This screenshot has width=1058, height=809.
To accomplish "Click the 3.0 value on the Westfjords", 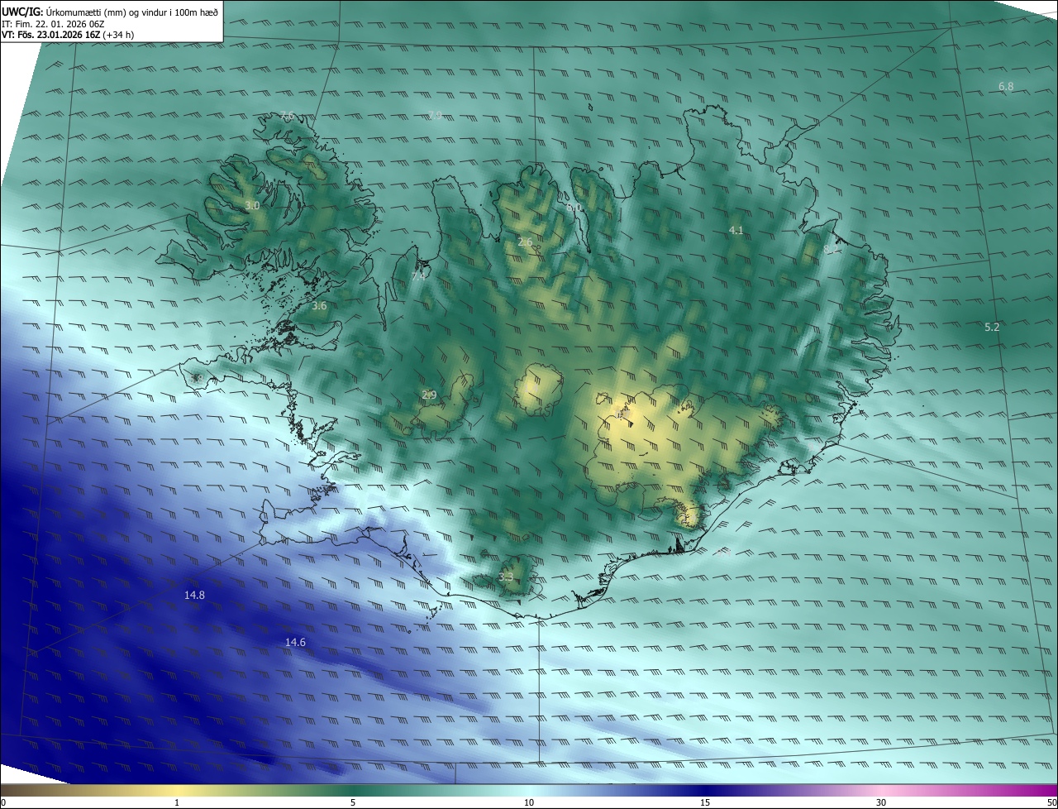I will 252,205.
